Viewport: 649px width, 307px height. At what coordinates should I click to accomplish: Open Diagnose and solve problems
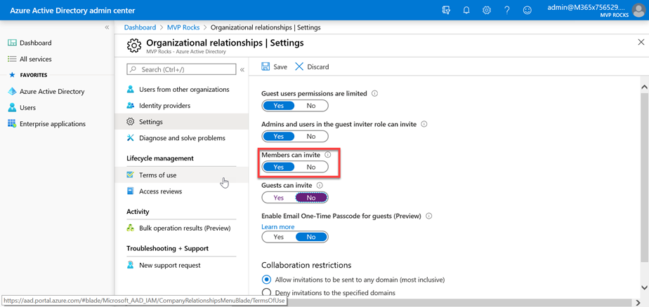182,137
